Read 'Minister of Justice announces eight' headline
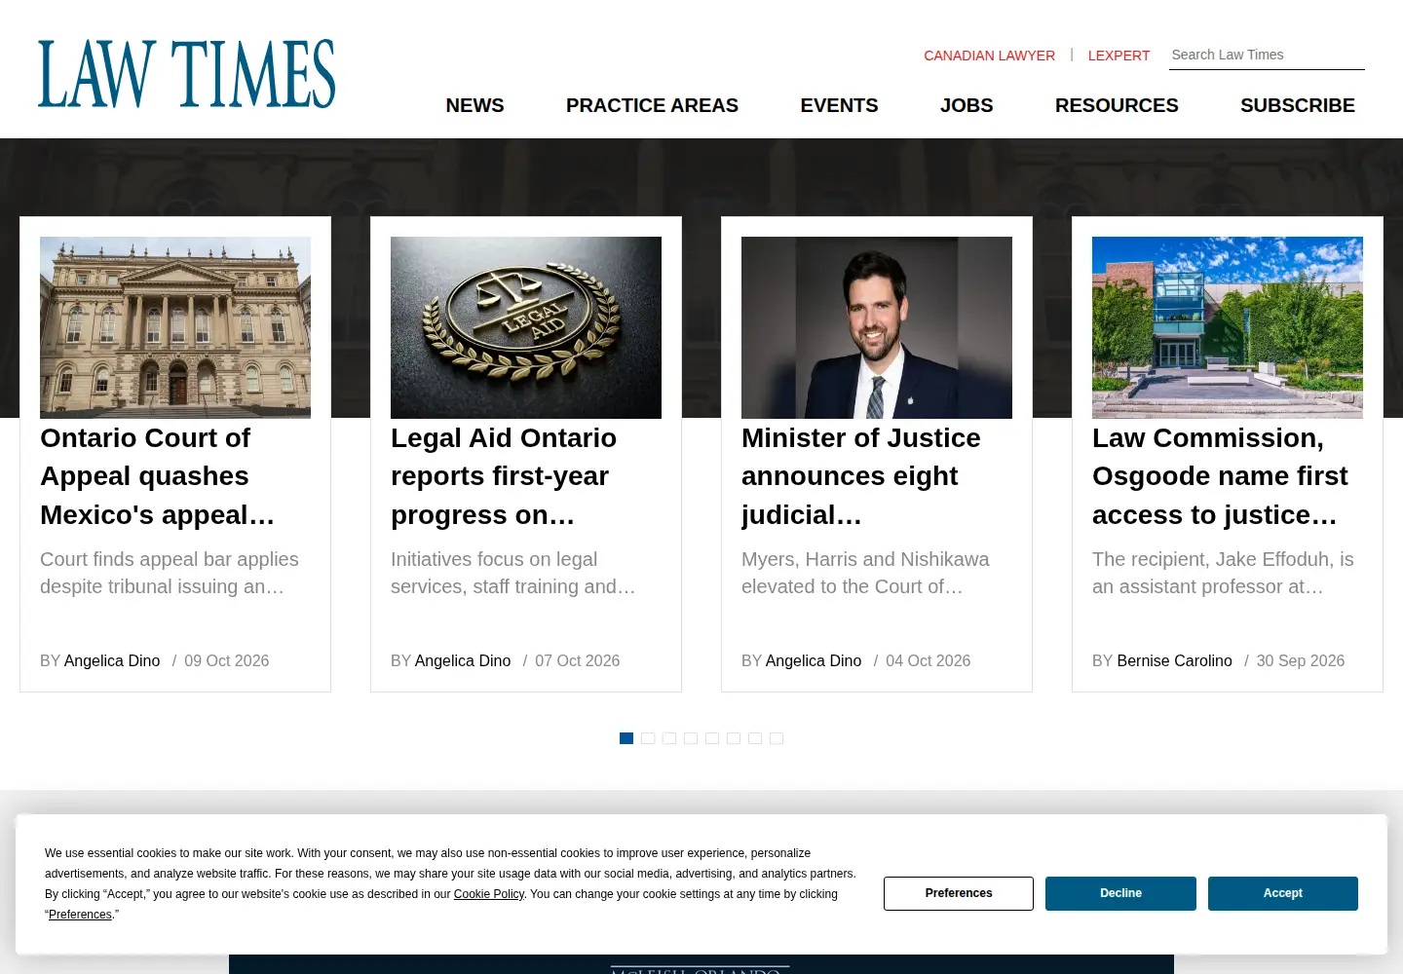 [861, 476]
